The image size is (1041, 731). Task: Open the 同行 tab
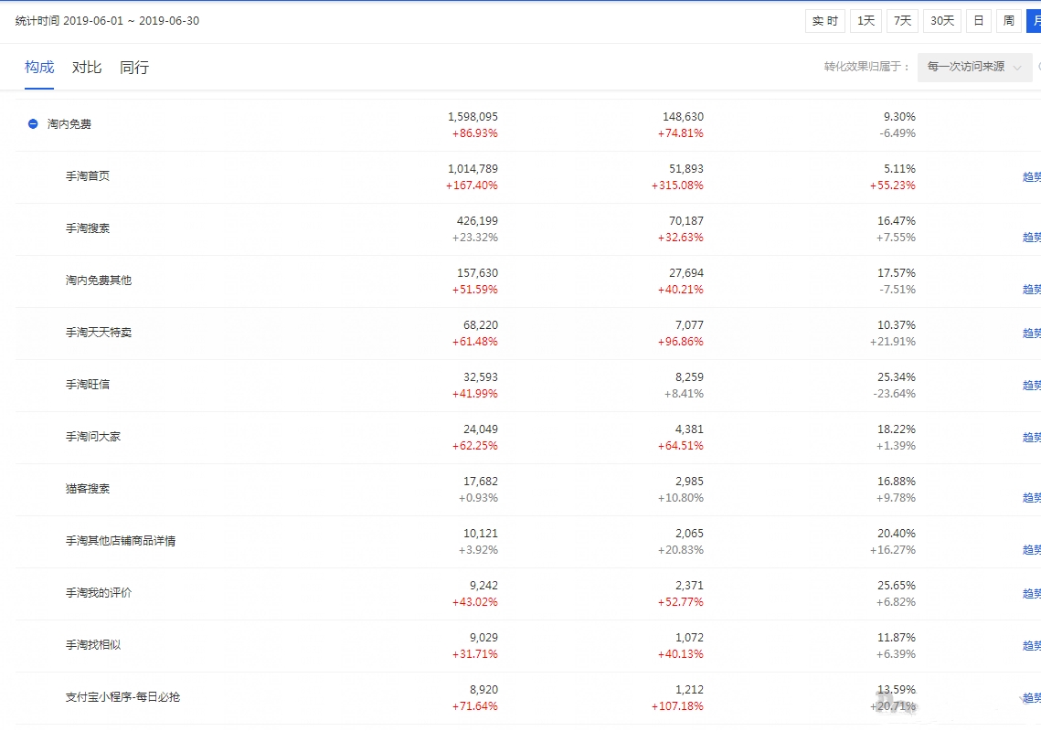pos(134,68)
